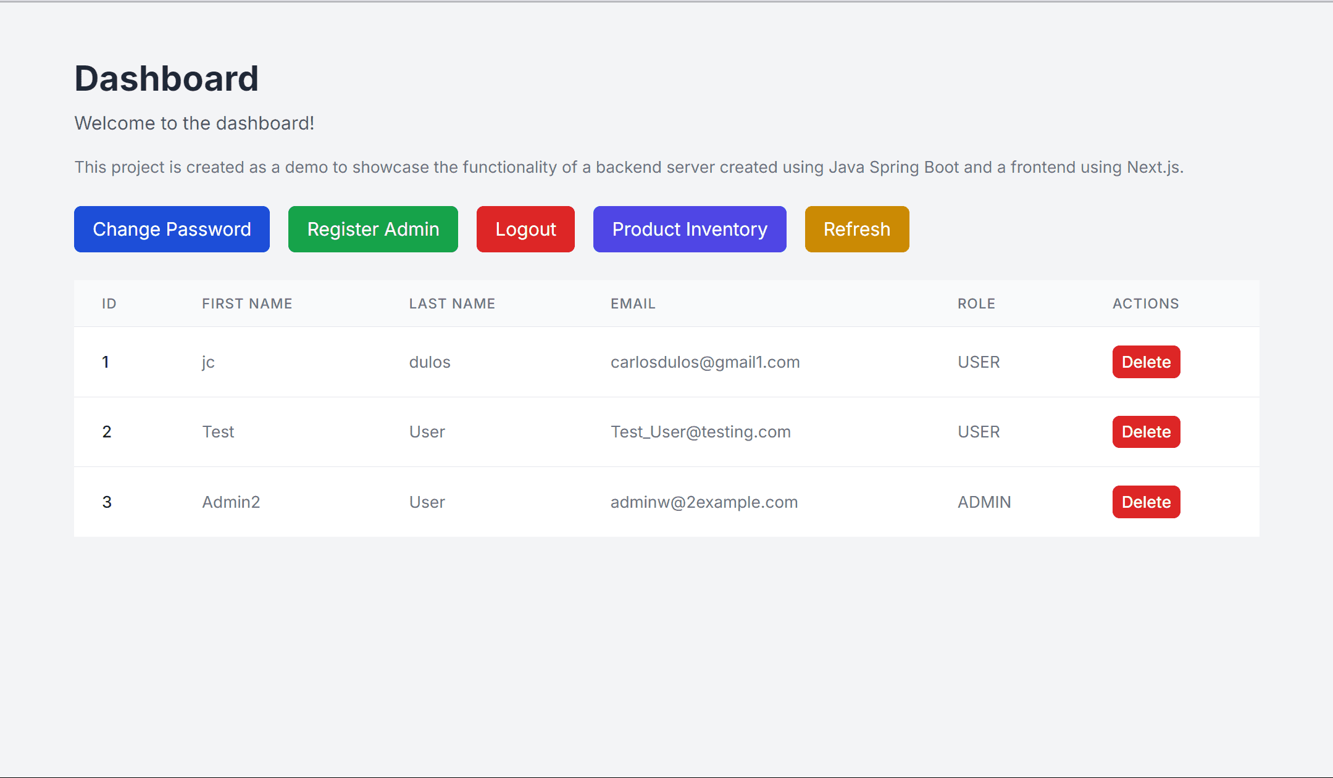Image resolution: width=1333 pixels, height=778 pixels.
Task: Open the Product Inventory page
Action: point(690,229)
